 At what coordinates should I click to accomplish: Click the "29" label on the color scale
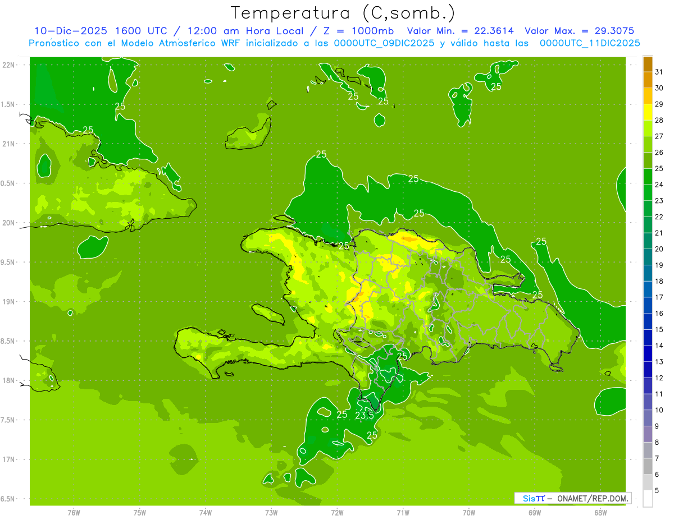[659, 104]
